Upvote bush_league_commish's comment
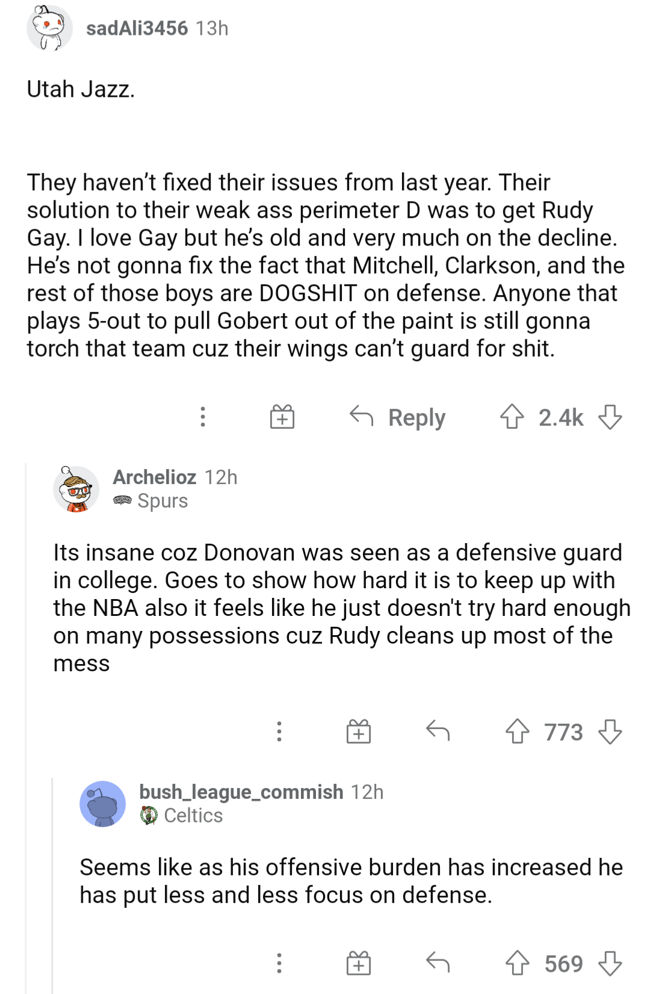The image size is (650, 994). click(517, 963)
